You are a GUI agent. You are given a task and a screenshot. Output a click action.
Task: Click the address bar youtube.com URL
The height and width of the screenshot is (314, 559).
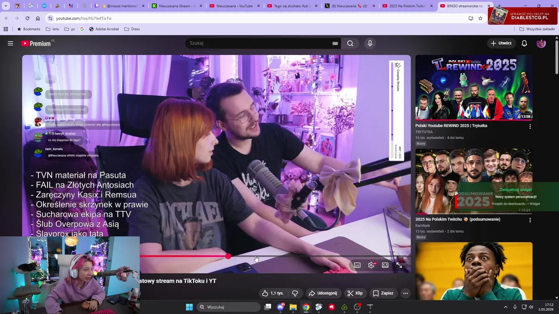pos(84,18)
